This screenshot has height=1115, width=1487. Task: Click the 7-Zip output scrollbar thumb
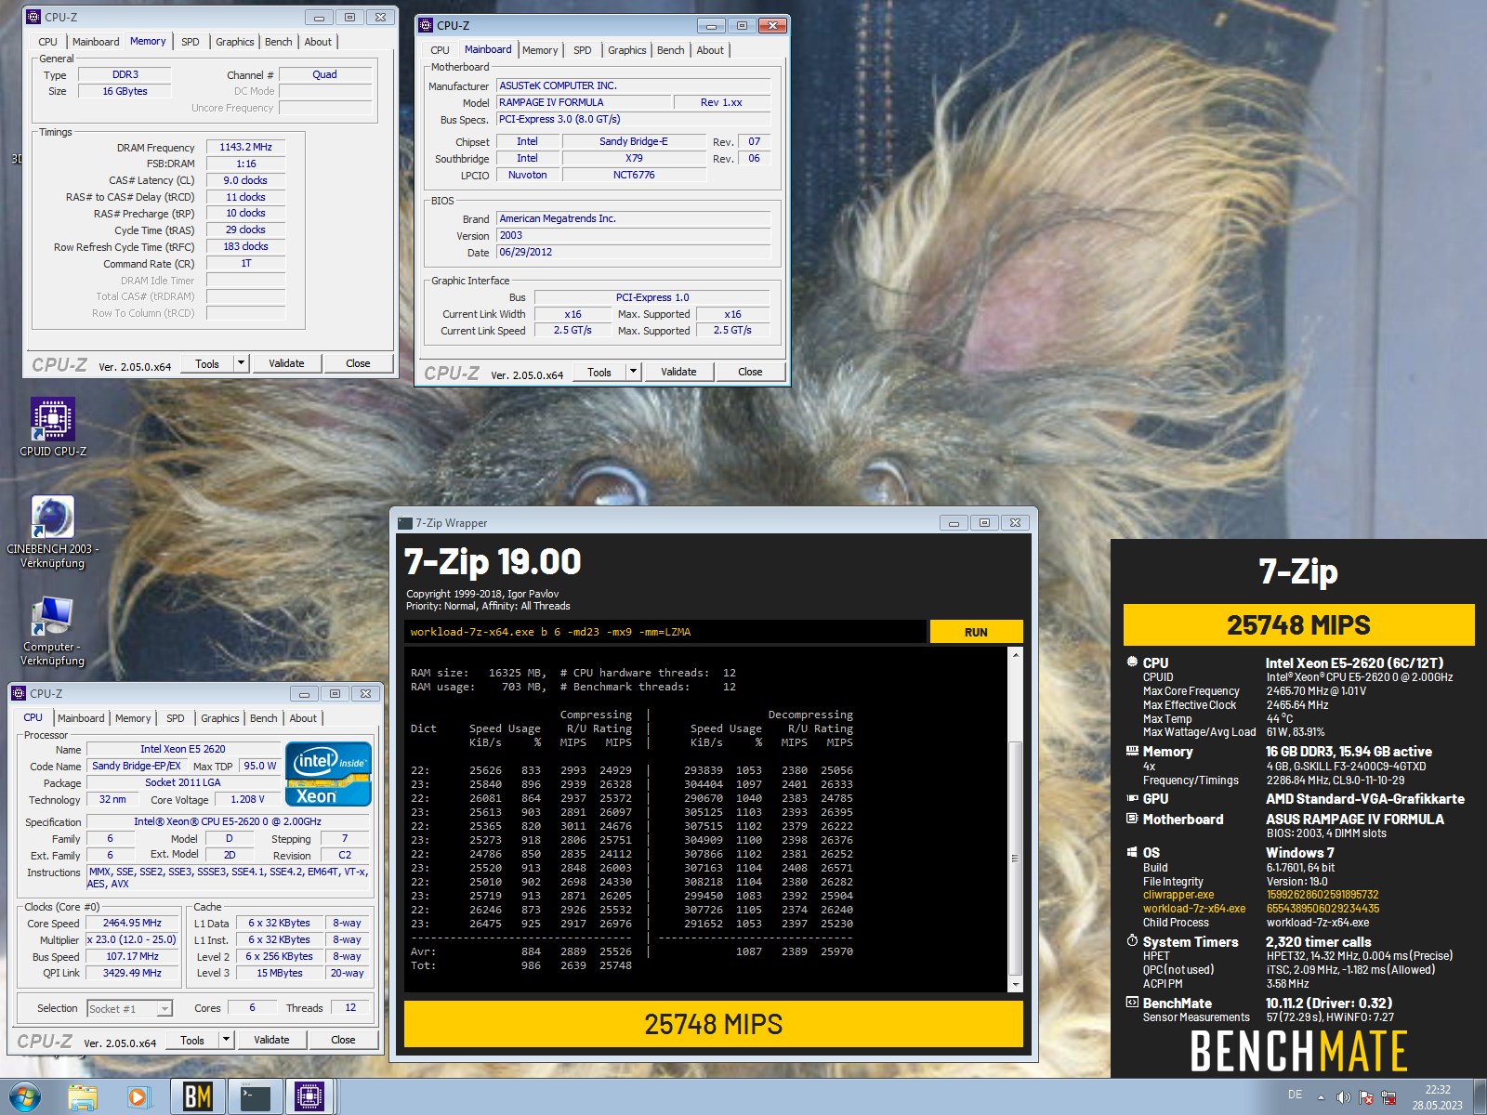[x=1016, y=858]
